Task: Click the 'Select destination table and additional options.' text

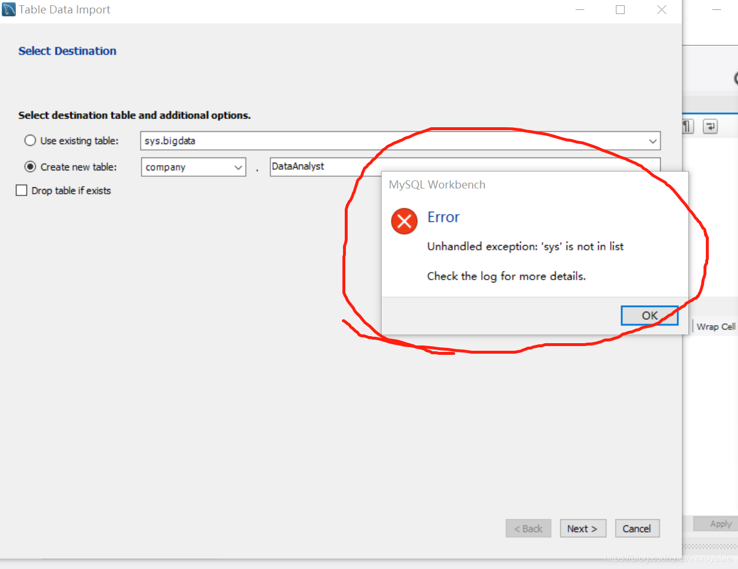Action: [x=134, y=115]
